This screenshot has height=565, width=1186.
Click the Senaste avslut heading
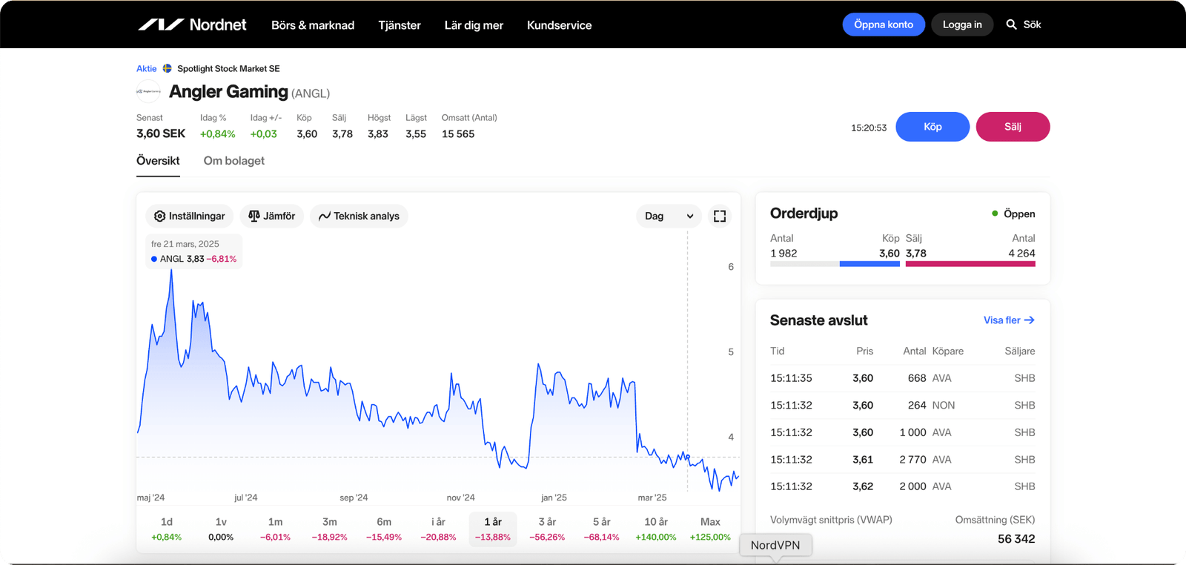pos(818,320)
